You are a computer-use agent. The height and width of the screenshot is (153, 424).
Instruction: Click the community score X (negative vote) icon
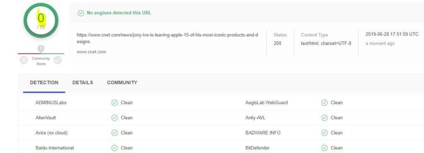24,60
